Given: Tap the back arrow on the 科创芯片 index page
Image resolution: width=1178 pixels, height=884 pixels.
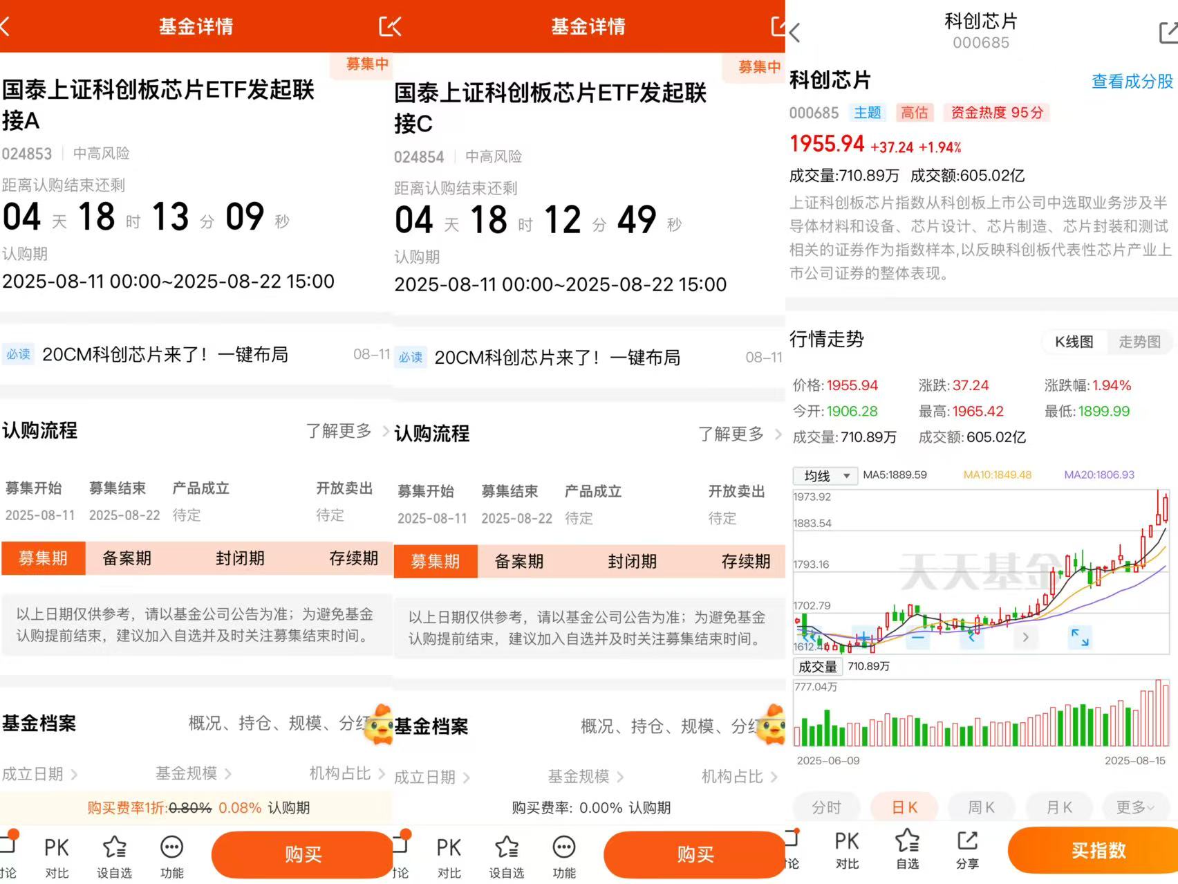Looking at the screenshot, I should point(795,33).
